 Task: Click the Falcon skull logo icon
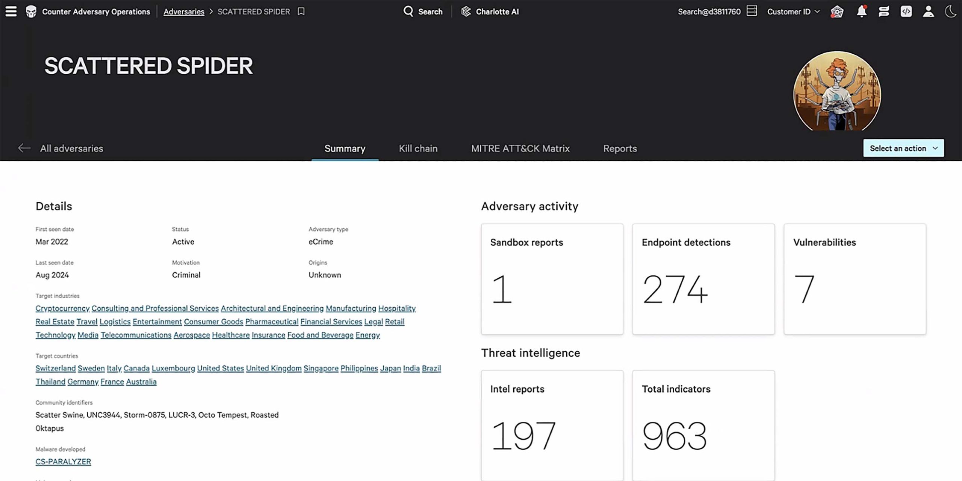pyautogui.click(x=31, y=12)
